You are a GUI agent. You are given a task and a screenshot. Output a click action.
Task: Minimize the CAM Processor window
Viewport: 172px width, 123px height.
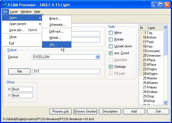(x=154, y=5)
